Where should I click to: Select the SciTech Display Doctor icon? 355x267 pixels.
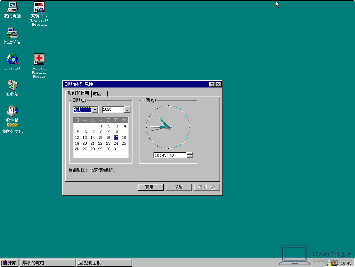pos(39,66)
